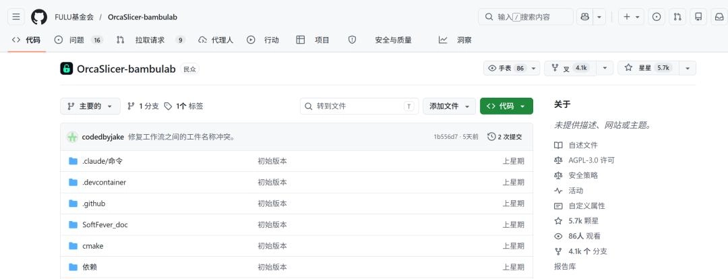
Task: Open the 依赖 folder
Action: coord(90,268)
